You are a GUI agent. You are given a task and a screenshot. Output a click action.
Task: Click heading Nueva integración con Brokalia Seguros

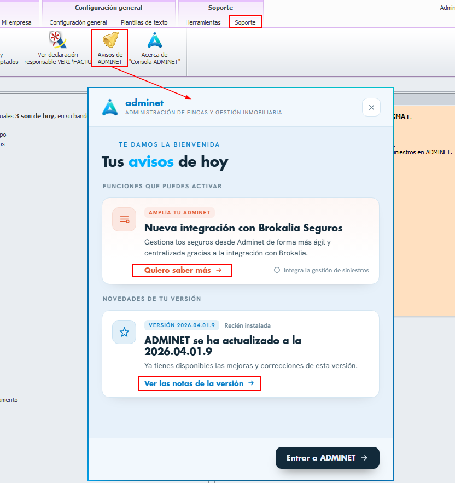tap(243, 228)
